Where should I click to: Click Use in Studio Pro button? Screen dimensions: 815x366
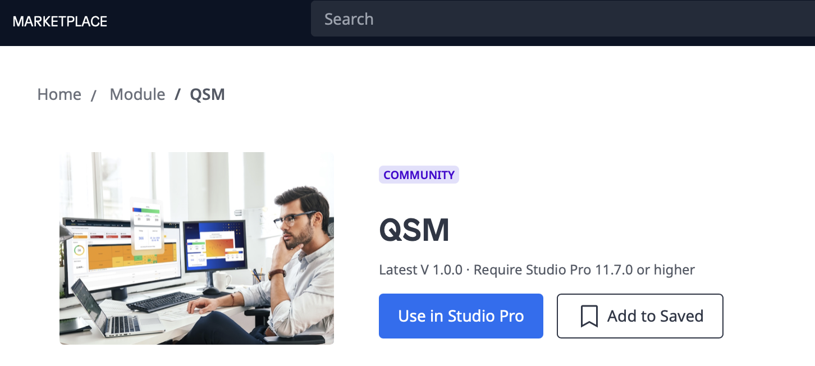click(x=461, y=316)
